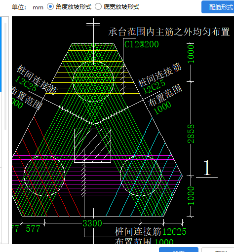Click 12C25 under the left 桩间连接筋 label
The height and width of the screenshot is (252, 234).
point(26,83)
